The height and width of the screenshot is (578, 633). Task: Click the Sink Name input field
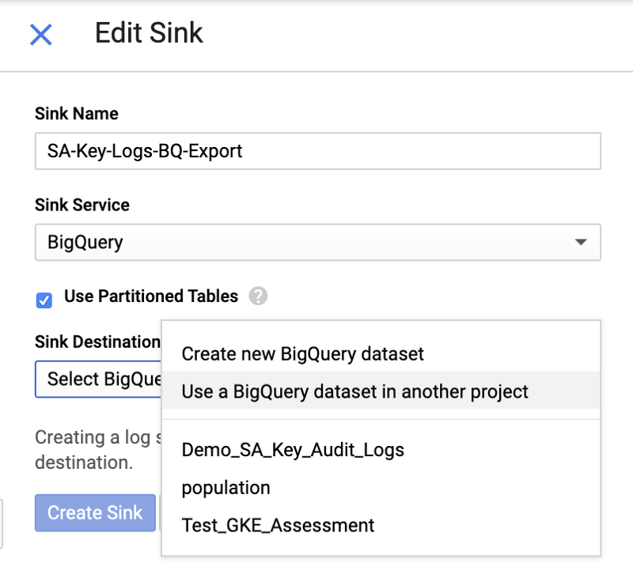click(316, 151)
